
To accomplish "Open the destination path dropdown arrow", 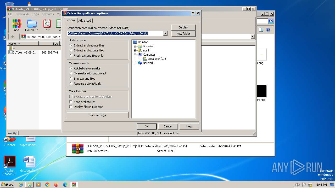I will pyautogui.click(x=165, y=33).
